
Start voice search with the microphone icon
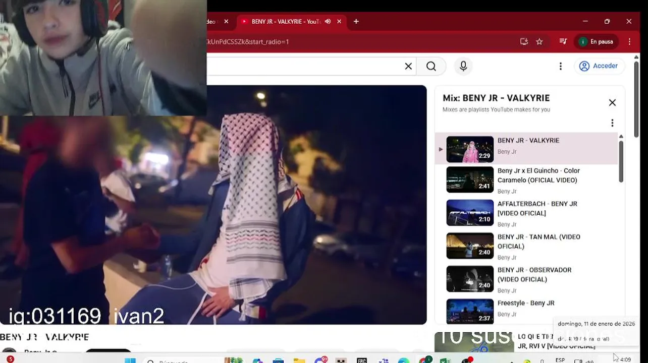463,66
